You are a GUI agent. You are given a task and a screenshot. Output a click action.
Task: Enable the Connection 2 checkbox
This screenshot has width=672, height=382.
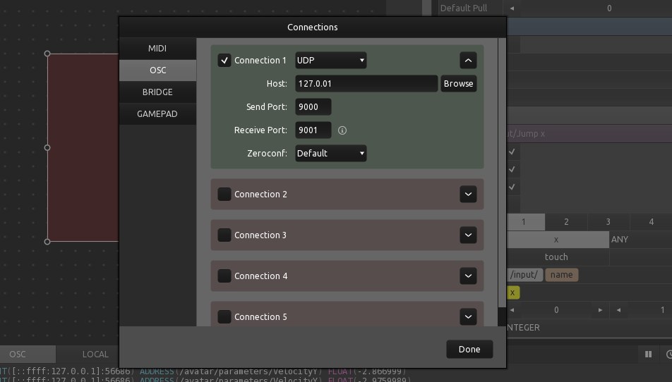click(224, 195)
